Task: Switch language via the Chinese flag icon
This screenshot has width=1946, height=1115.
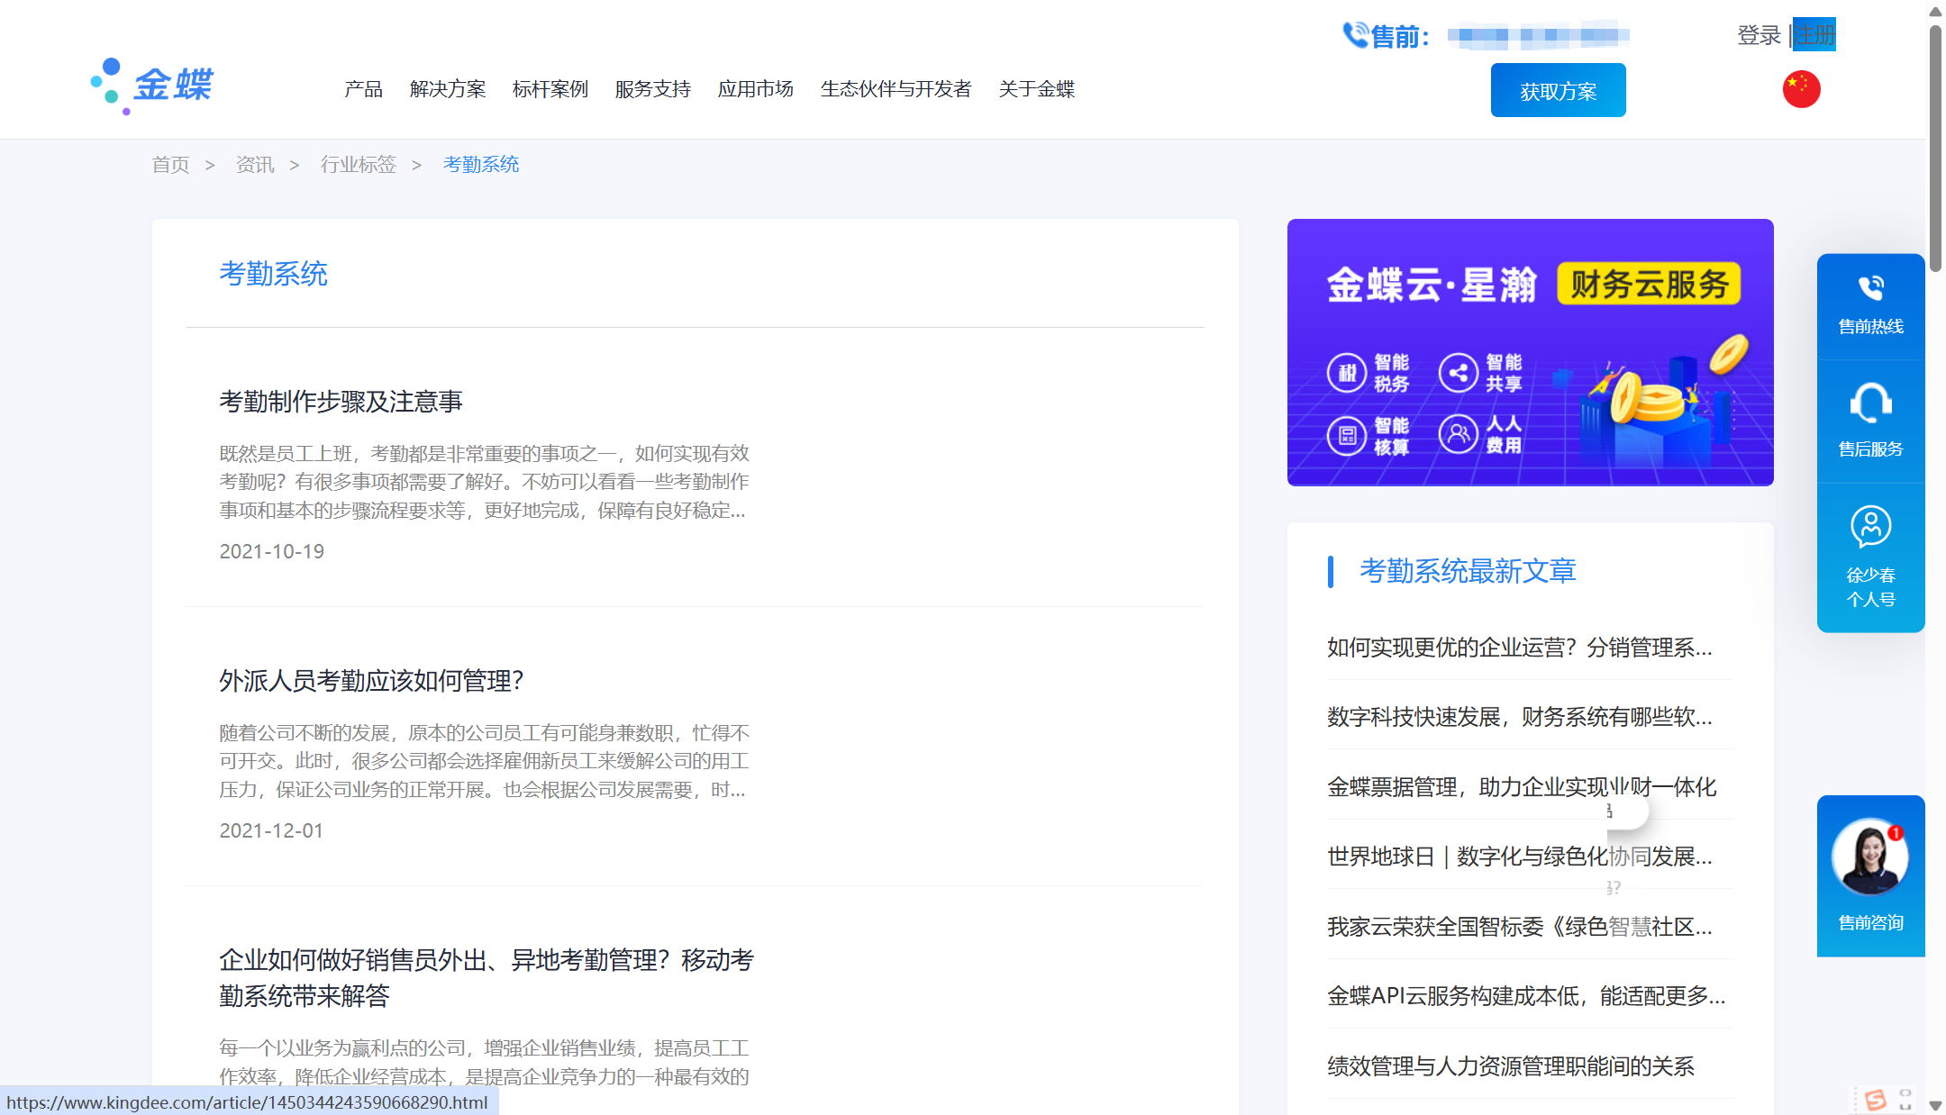Action: (1801, 89)
